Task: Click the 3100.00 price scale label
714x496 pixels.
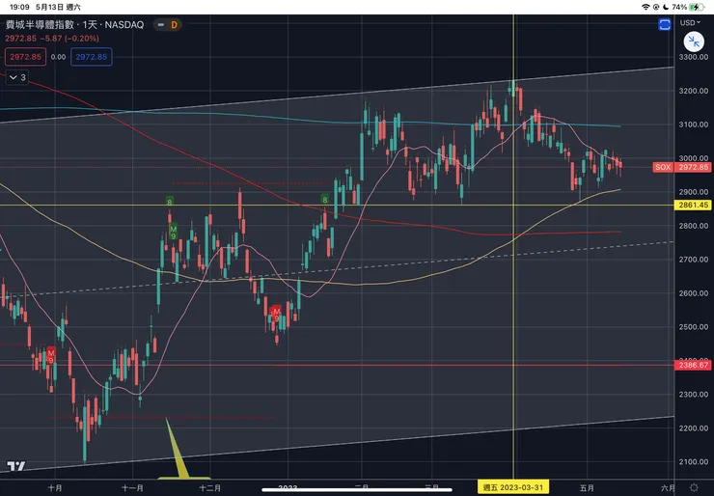Action: [x=694, y=124]
